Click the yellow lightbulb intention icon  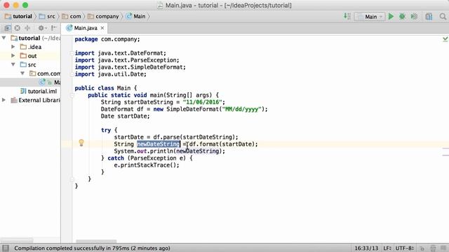81,143
